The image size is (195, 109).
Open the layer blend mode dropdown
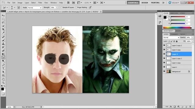171,38
